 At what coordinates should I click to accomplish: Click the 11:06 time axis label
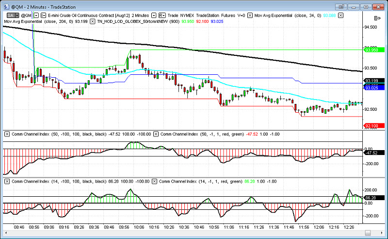tap(229, 227)
